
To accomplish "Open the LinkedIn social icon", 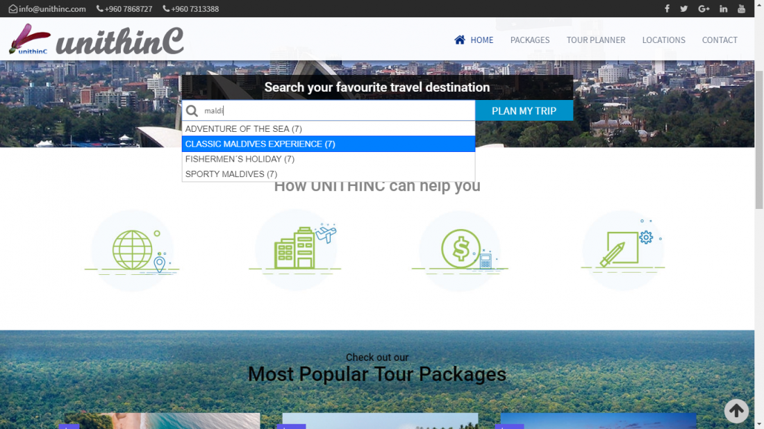I will 724,9.
